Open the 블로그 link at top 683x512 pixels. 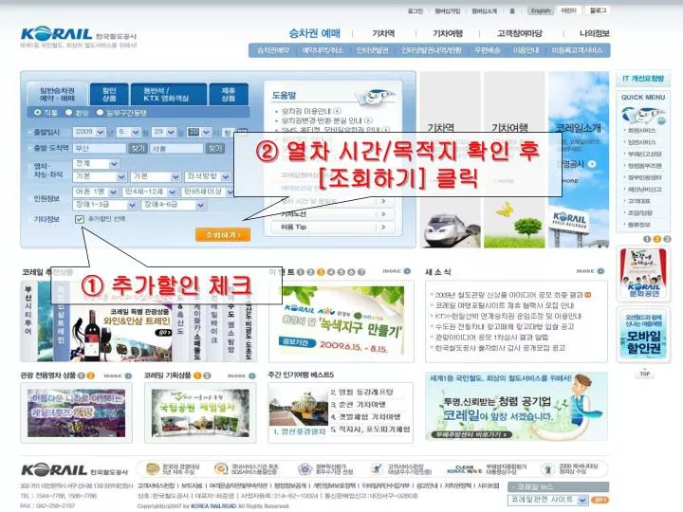598,10
